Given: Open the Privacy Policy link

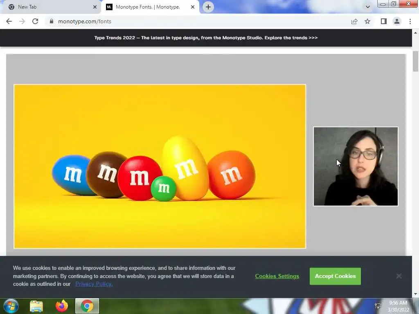Looking at the screenshot, I should pyautogui.click(x=94, y=284).
